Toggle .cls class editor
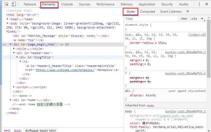This screenshot has width=211, height=132. tap(194, 19)
